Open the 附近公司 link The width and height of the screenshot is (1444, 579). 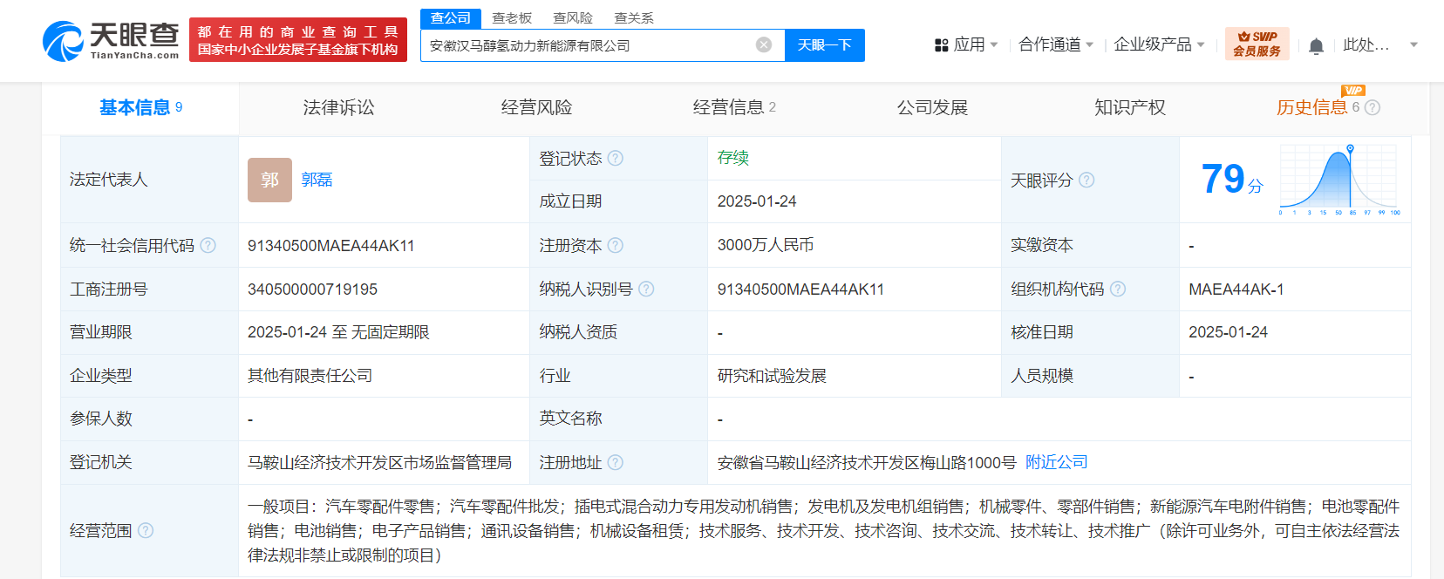click(1056, 462)
